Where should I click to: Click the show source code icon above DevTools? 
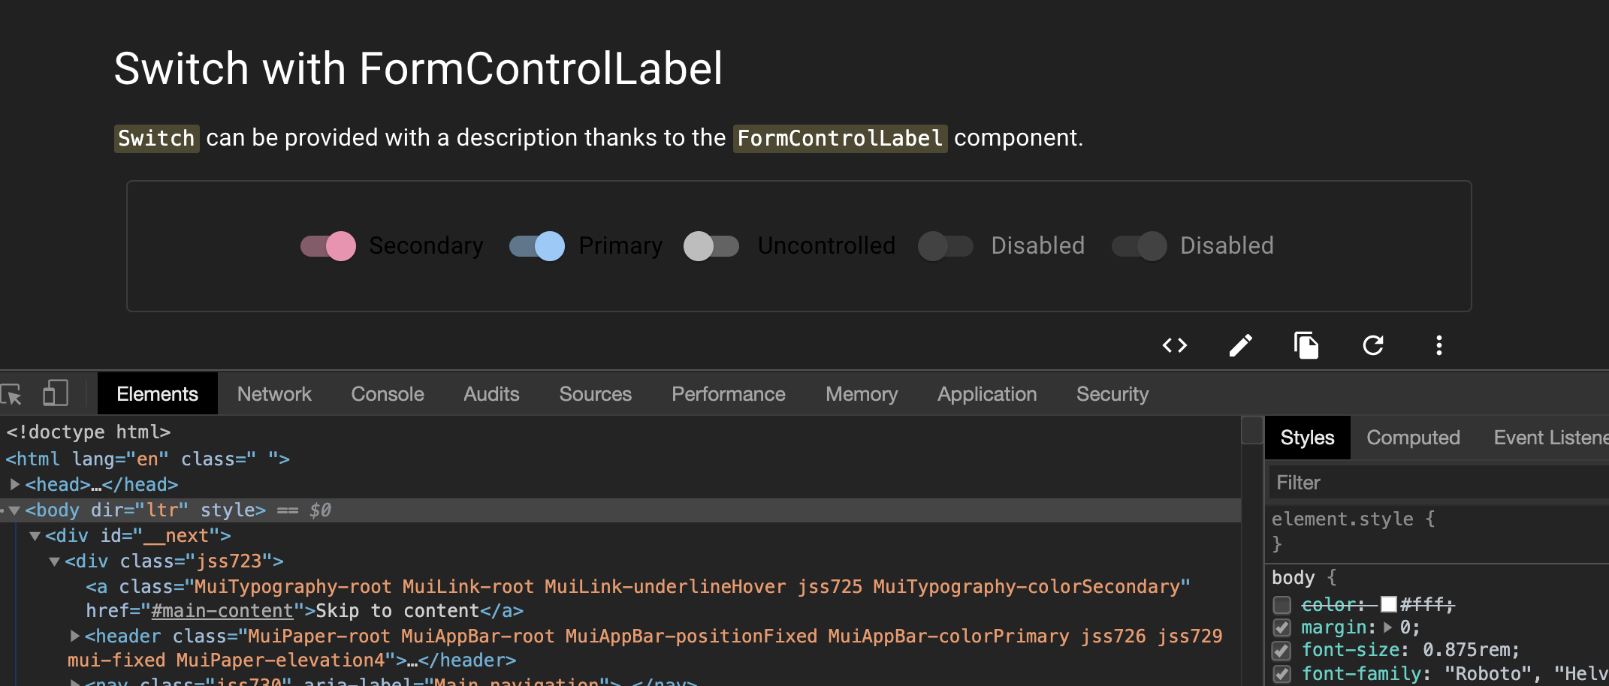click(1174, 345)
